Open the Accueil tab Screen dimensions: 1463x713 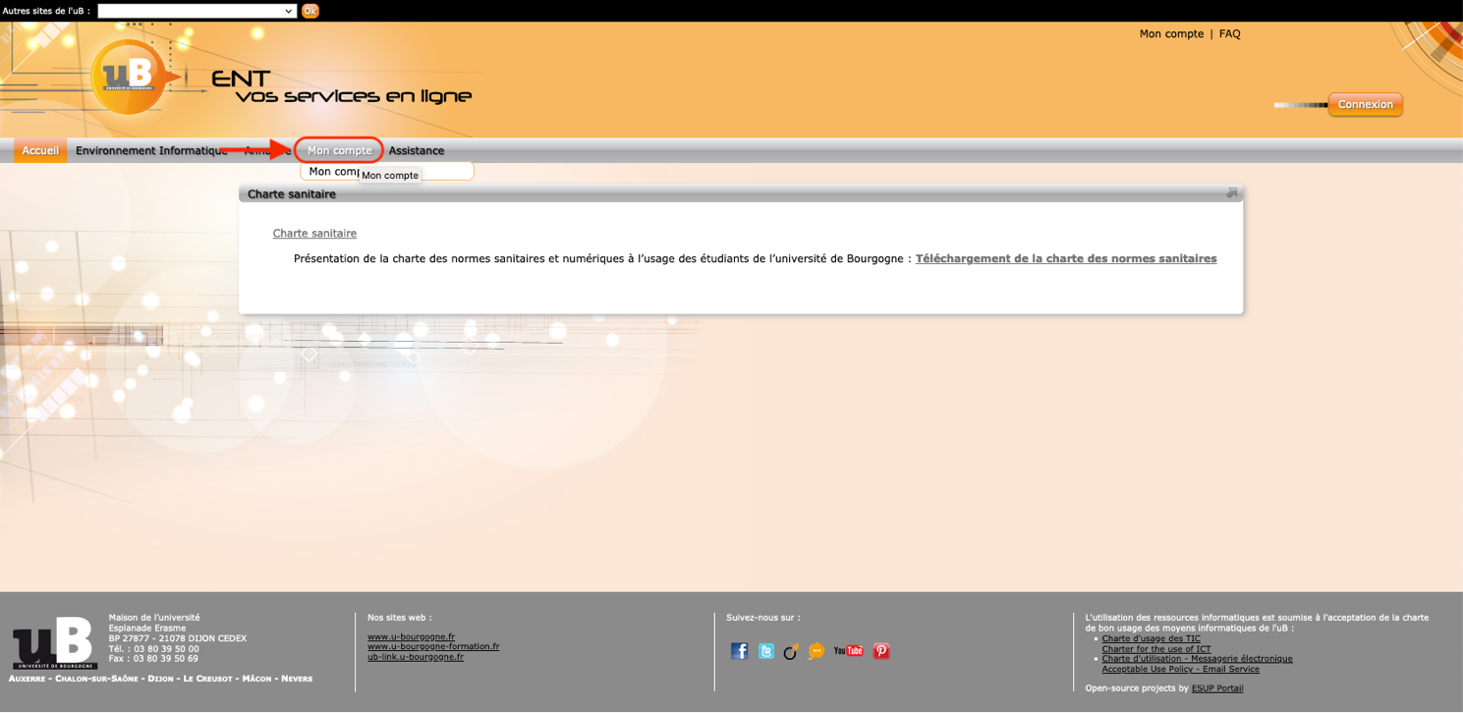[40, 150]
